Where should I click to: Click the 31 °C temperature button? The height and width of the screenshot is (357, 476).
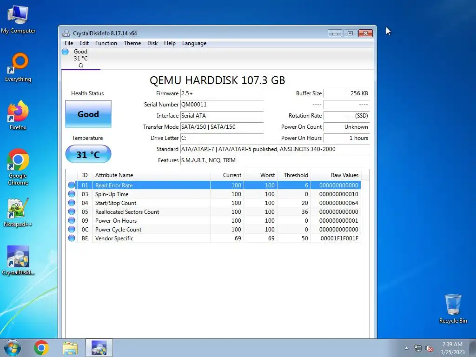[88, 154]
